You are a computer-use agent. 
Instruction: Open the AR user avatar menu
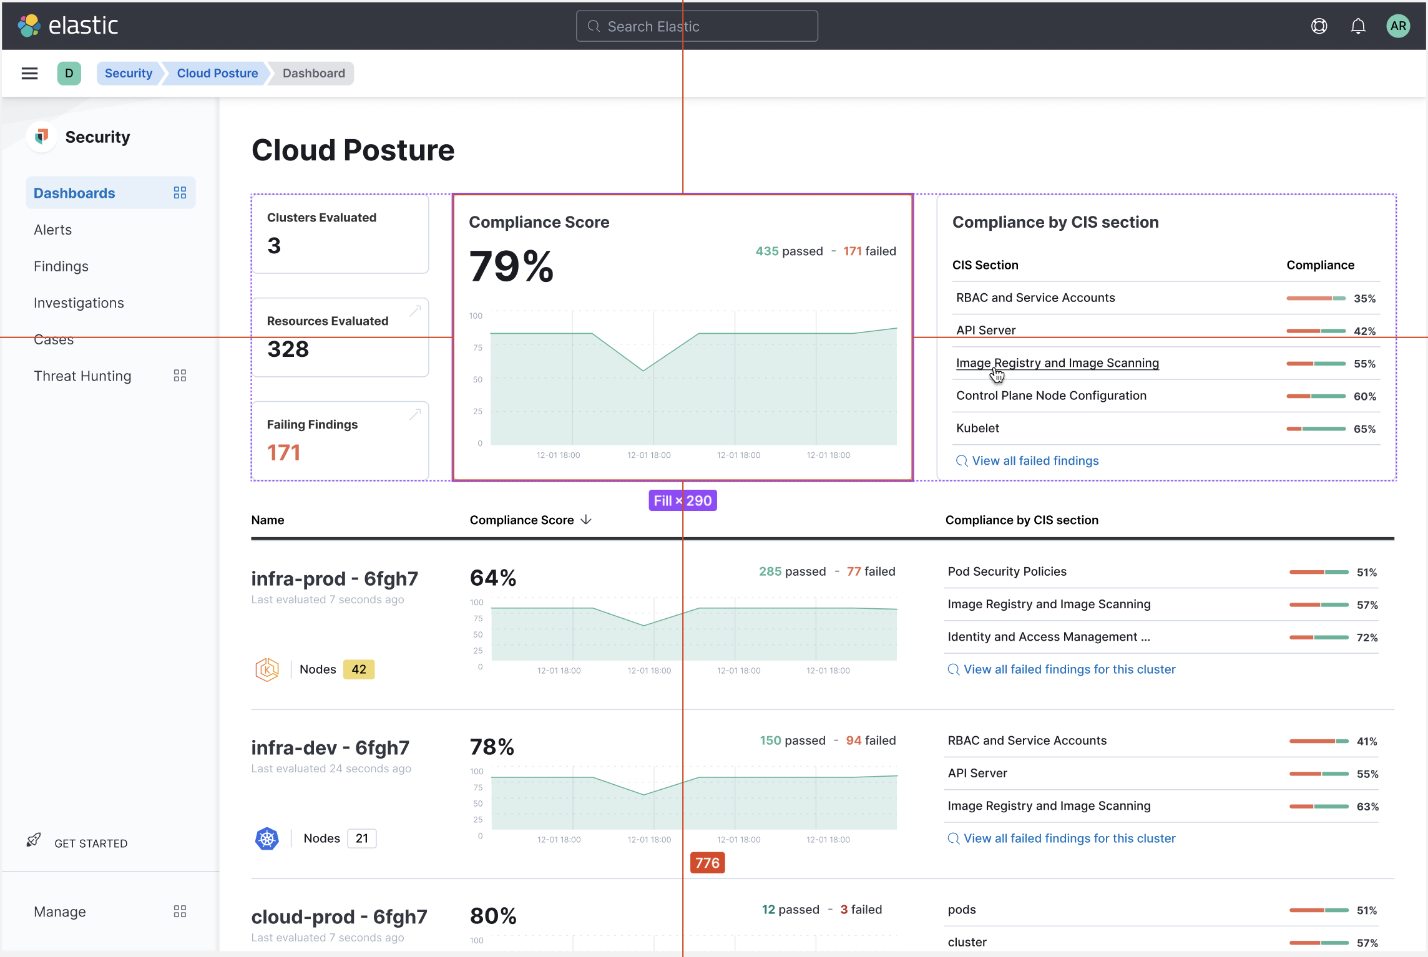[x=1398, y=26]
